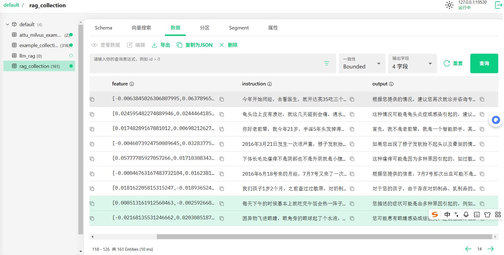Screen dimensions: 504x255
Task: Toggle the light/dark theme sun icon
Action: pos(449,5)
